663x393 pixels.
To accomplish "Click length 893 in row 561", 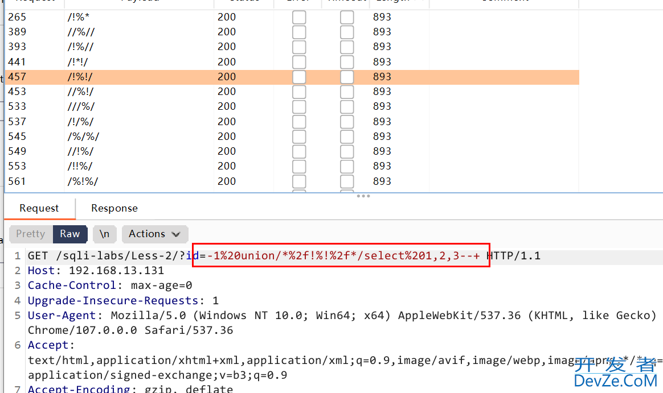I will pyautogui.click(x=382, y=181).
